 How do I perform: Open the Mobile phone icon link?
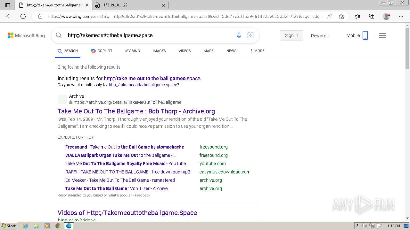365,35
